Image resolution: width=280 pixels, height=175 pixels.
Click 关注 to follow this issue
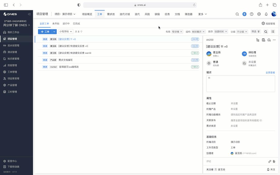pyautogui.click(x=272, y=169)
